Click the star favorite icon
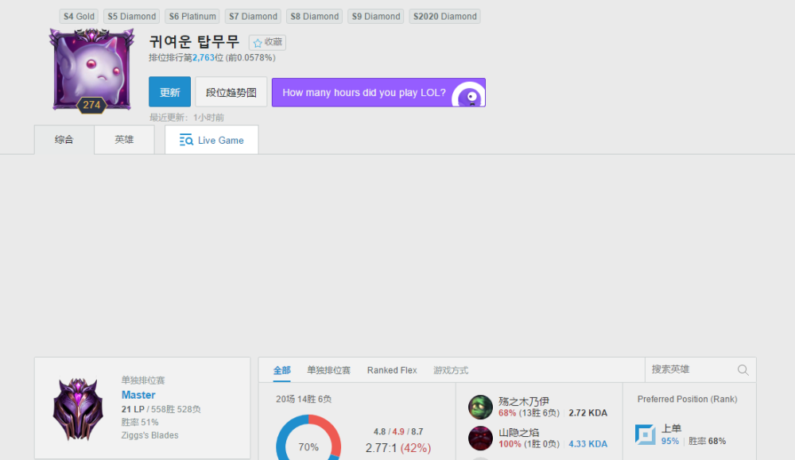The height and width of the screenshot is (460, 795). 258,43
